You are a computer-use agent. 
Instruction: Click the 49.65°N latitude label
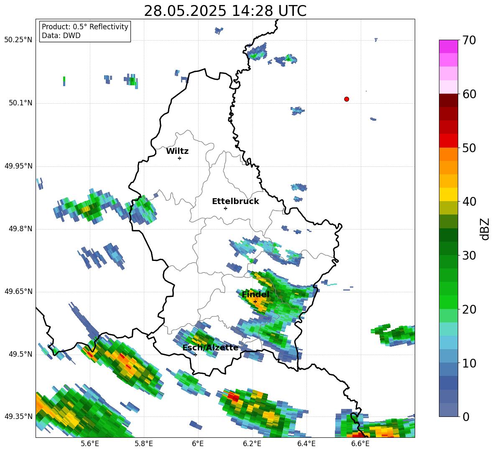(x=18, y=291)
